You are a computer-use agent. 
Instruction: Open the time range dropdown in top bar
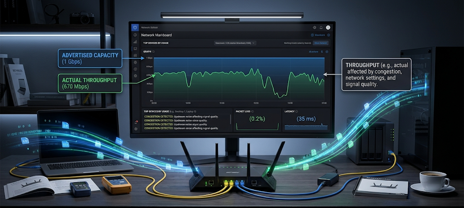point(235,43)
